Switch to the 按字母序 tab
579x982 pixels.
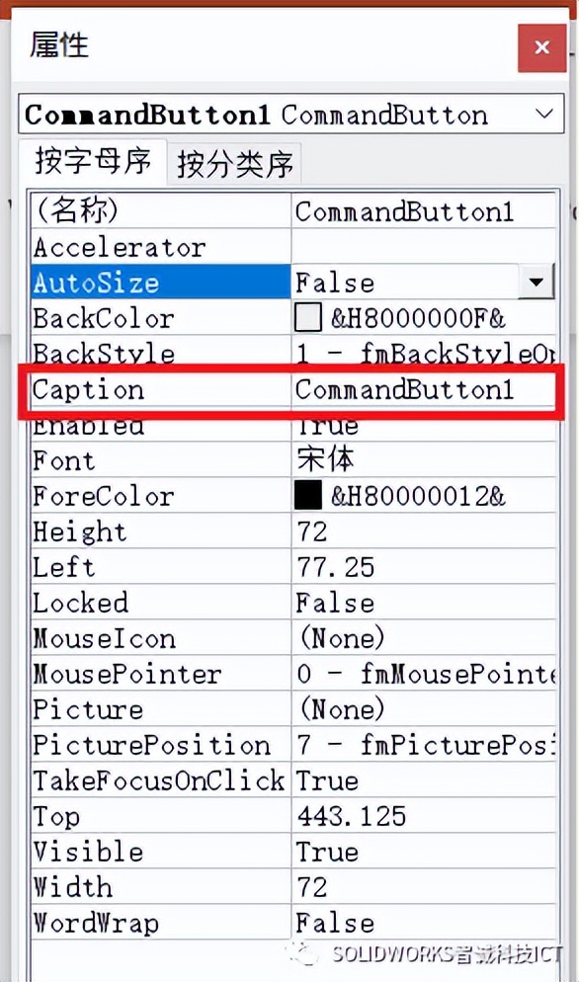[x=93, y=163]
